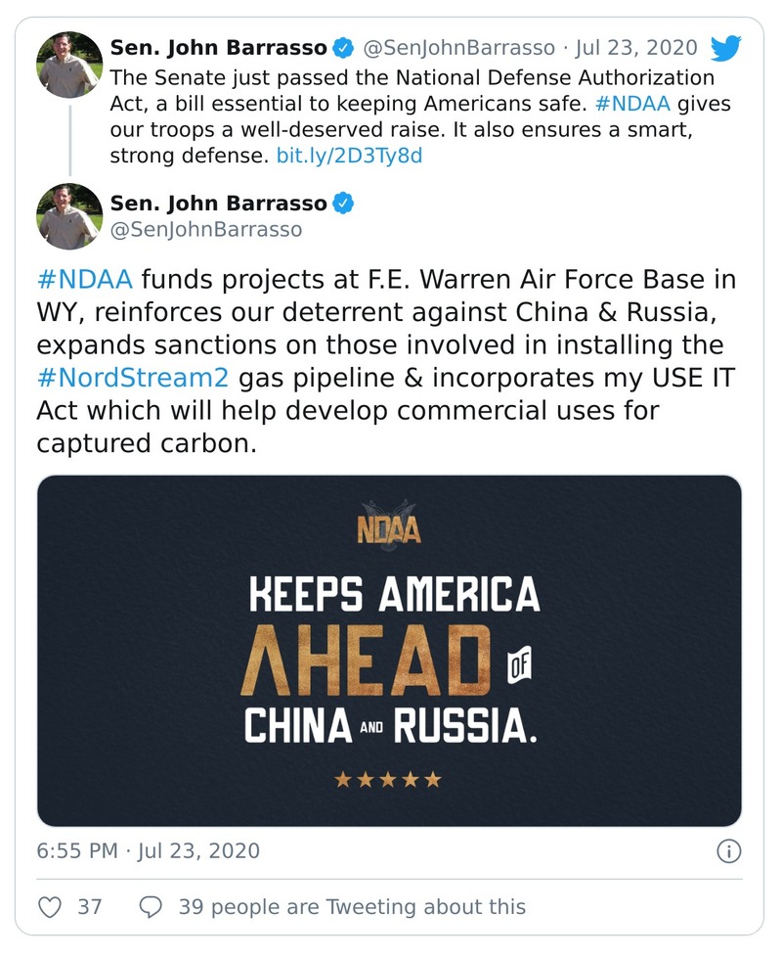Click Sen. John Barrasso name in top tweet
The width and height of the screenshot is (781, 957).
[218, 47]
